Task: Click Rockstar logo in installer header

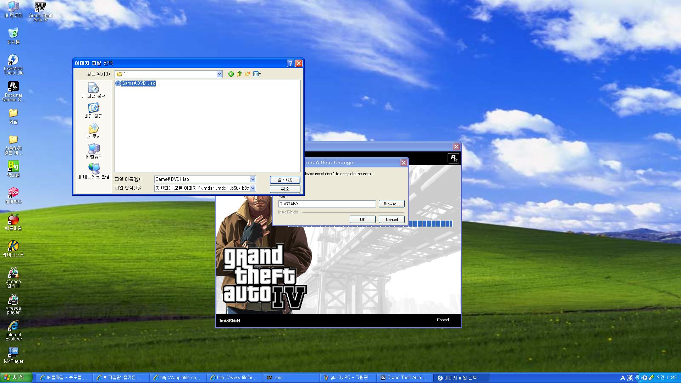Action: tap(453, 158)
